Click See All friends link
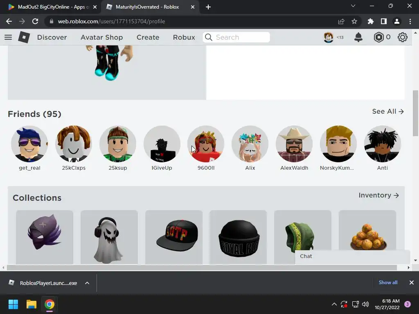The width and height of the screenshot is (419, 314). click(388, 111)
